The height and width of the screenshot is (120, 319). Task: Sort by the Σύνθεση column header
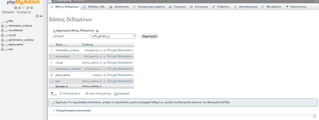(x=88, y=45)
